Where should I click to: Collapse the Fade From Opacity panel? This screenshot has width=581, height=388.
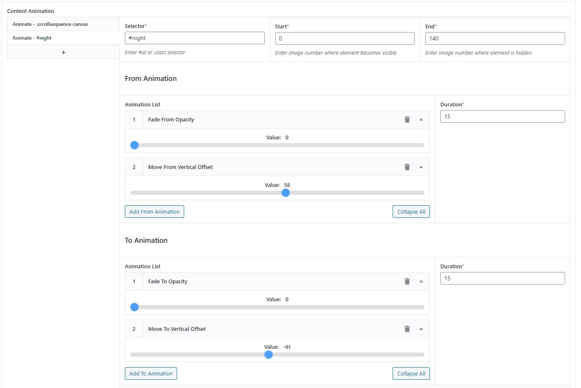[x=421, y=120]
